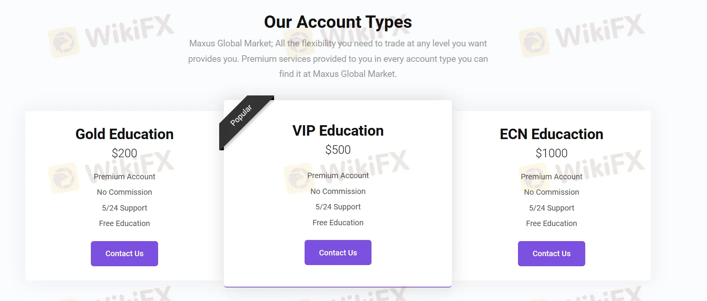The height and width of the screenshot is (301, 707).
Task: Click the $1000 price
Action: coord(551,153)
